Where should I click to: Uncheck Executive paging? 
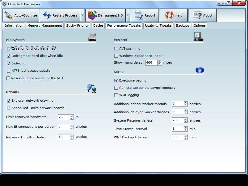pos(116,80)
